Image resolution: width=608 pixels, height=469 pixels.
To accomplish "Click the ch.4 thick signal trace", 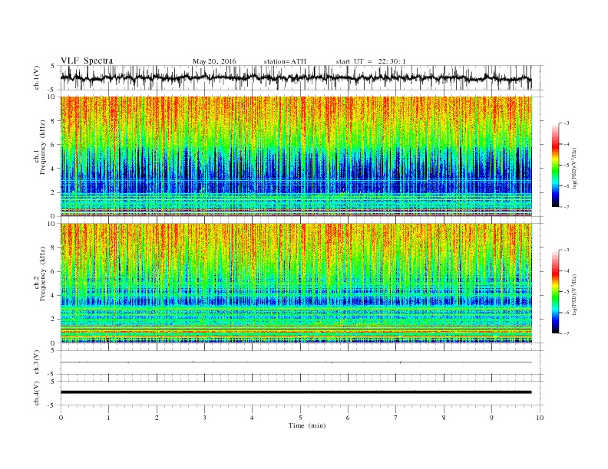I will [x=296, y=392].
